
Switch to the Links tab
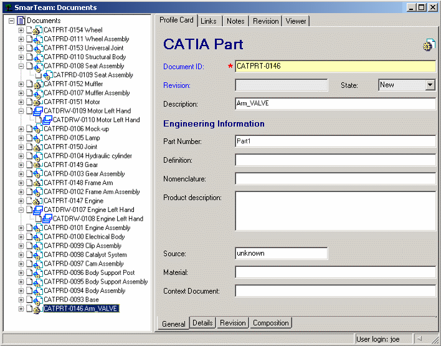pyautogui.click(x=209, y=21)
